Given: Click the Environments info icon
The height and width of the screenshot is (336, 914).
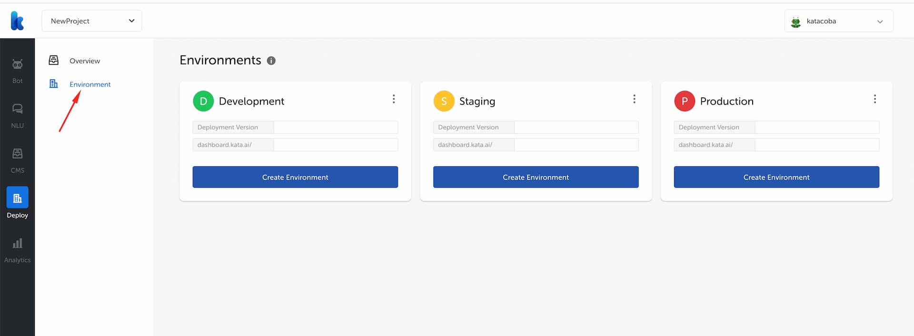Looking at the screenshot, I should 271,61.
